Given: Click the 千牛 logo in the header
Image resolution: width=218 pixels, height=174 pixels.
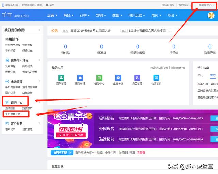Looking at the screenshot, I should 7,15.
